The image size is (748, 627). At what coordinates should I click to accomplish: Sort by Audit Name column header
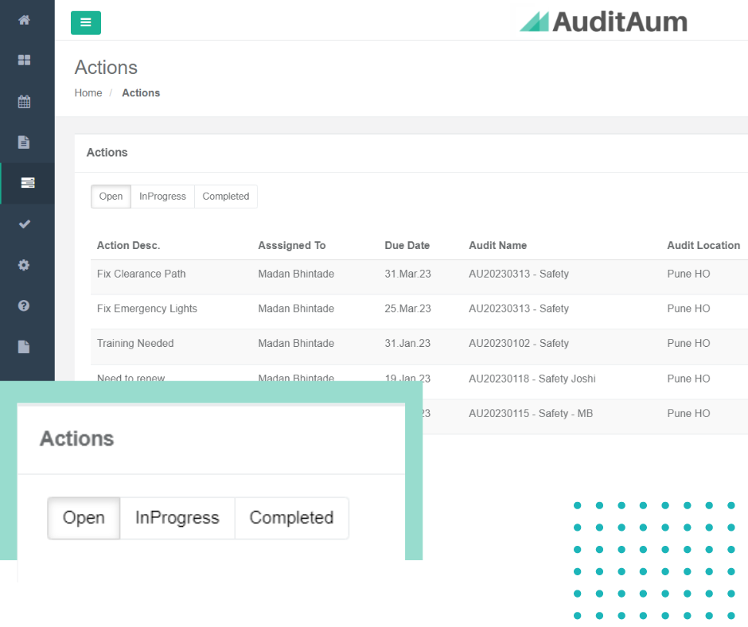(497, 245)
